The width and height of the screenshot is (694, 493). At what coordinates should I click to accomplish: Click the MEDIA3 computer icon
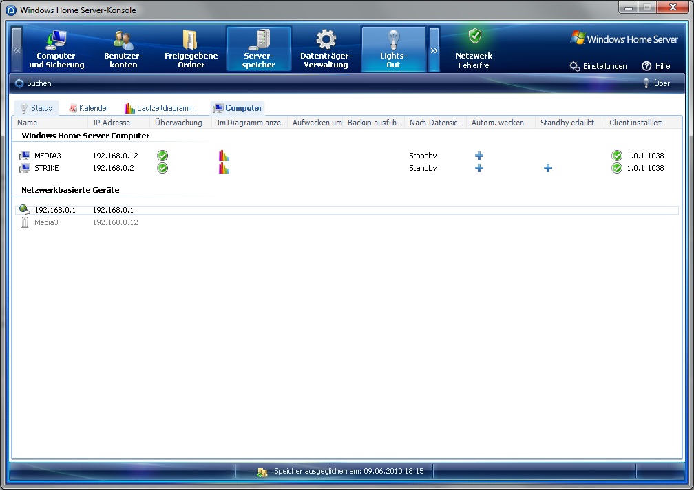tap(25, 156)
